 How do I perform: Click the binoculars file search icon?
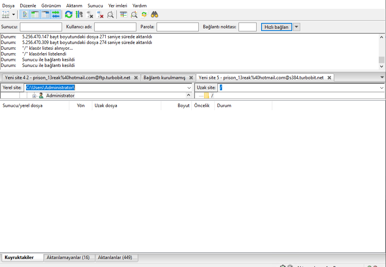(x=154, y=15)
